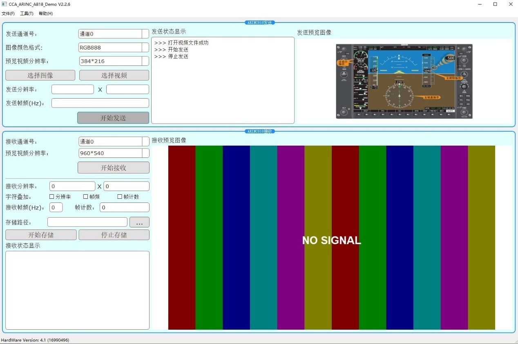Enable the 分辨率 overlay checkbox
This screenshot has height=344, width=518.
(52, 197)
